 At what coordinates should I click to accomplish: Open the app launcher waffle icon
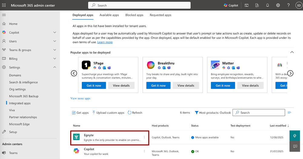4,5
